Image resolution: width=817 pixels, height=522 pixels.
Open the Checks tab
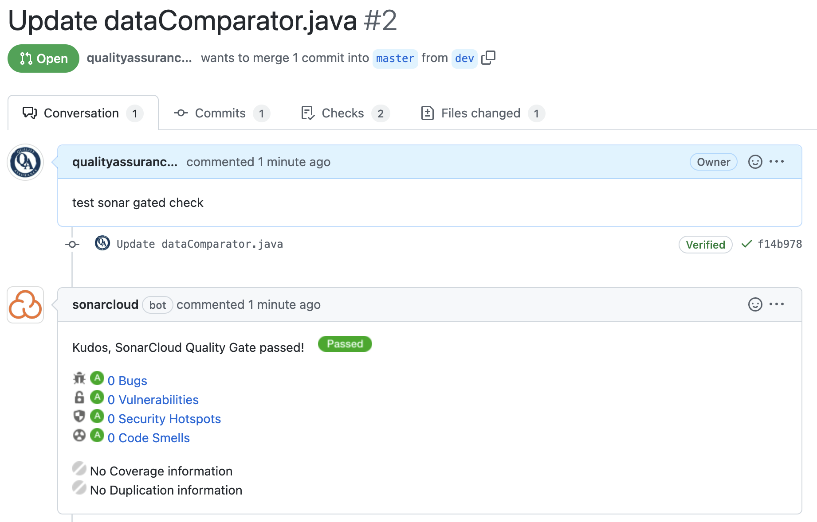click(343, 113)
